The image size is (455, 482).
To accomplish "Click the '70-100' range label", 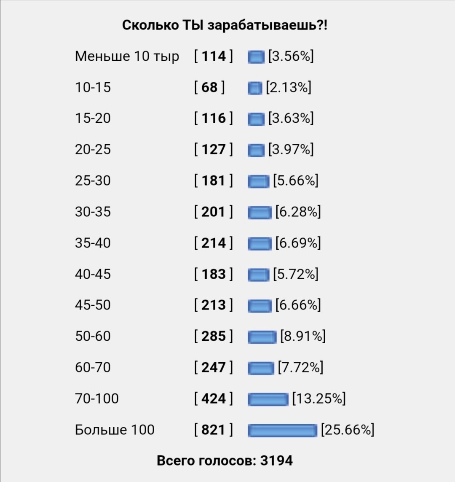I will 97,399.
